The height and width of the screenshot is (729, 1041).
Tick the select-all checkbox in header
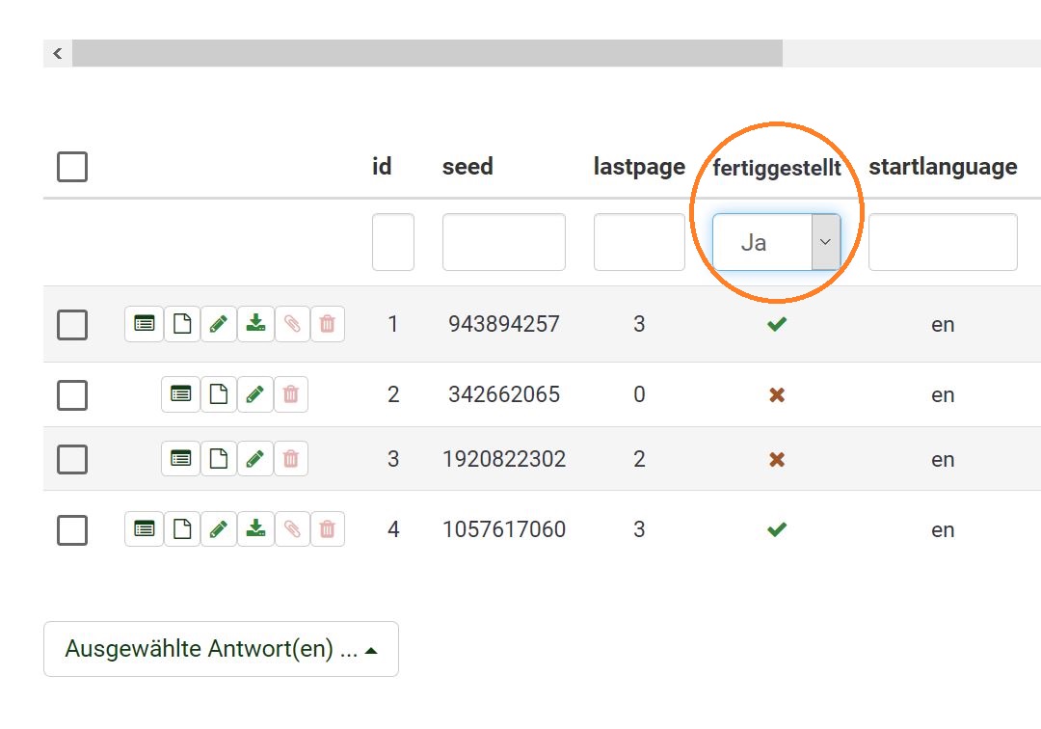tap(72, 167)
